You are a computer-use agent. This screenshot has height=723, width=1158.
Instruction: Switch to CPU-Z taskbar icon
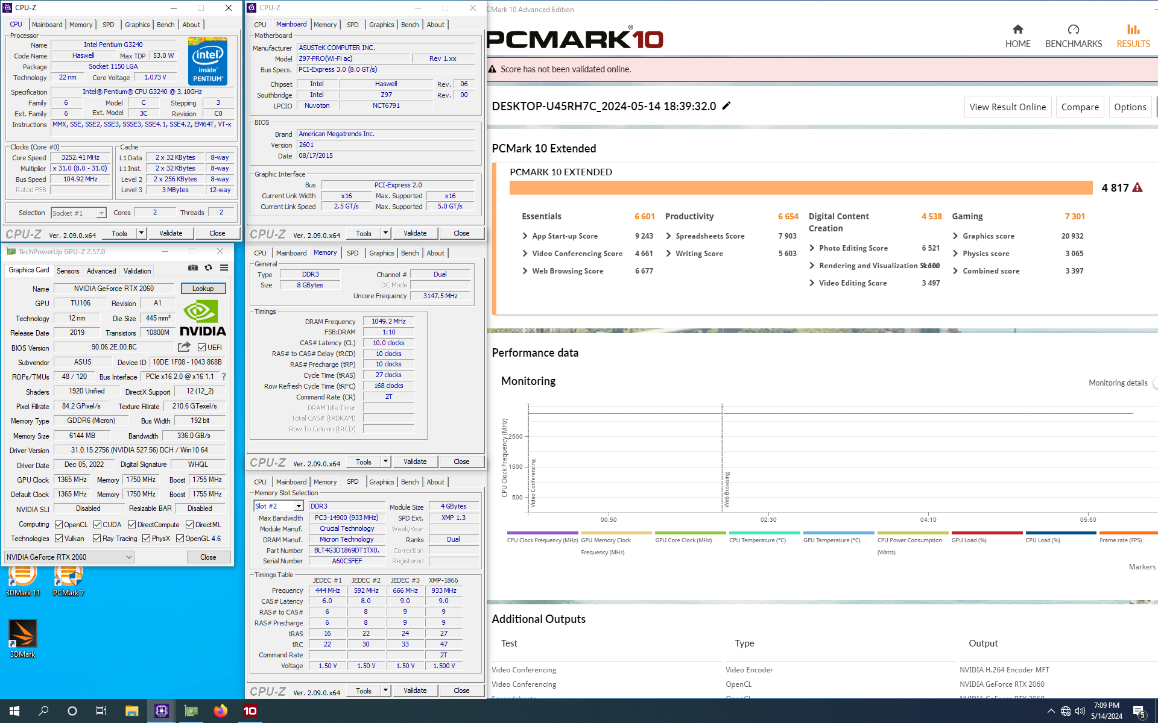[161, 711]
